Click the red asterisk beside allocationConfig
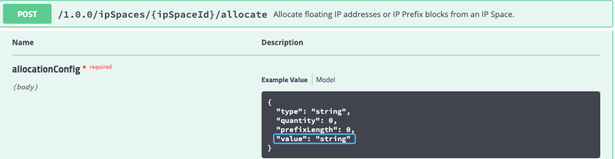 (84, 67)
